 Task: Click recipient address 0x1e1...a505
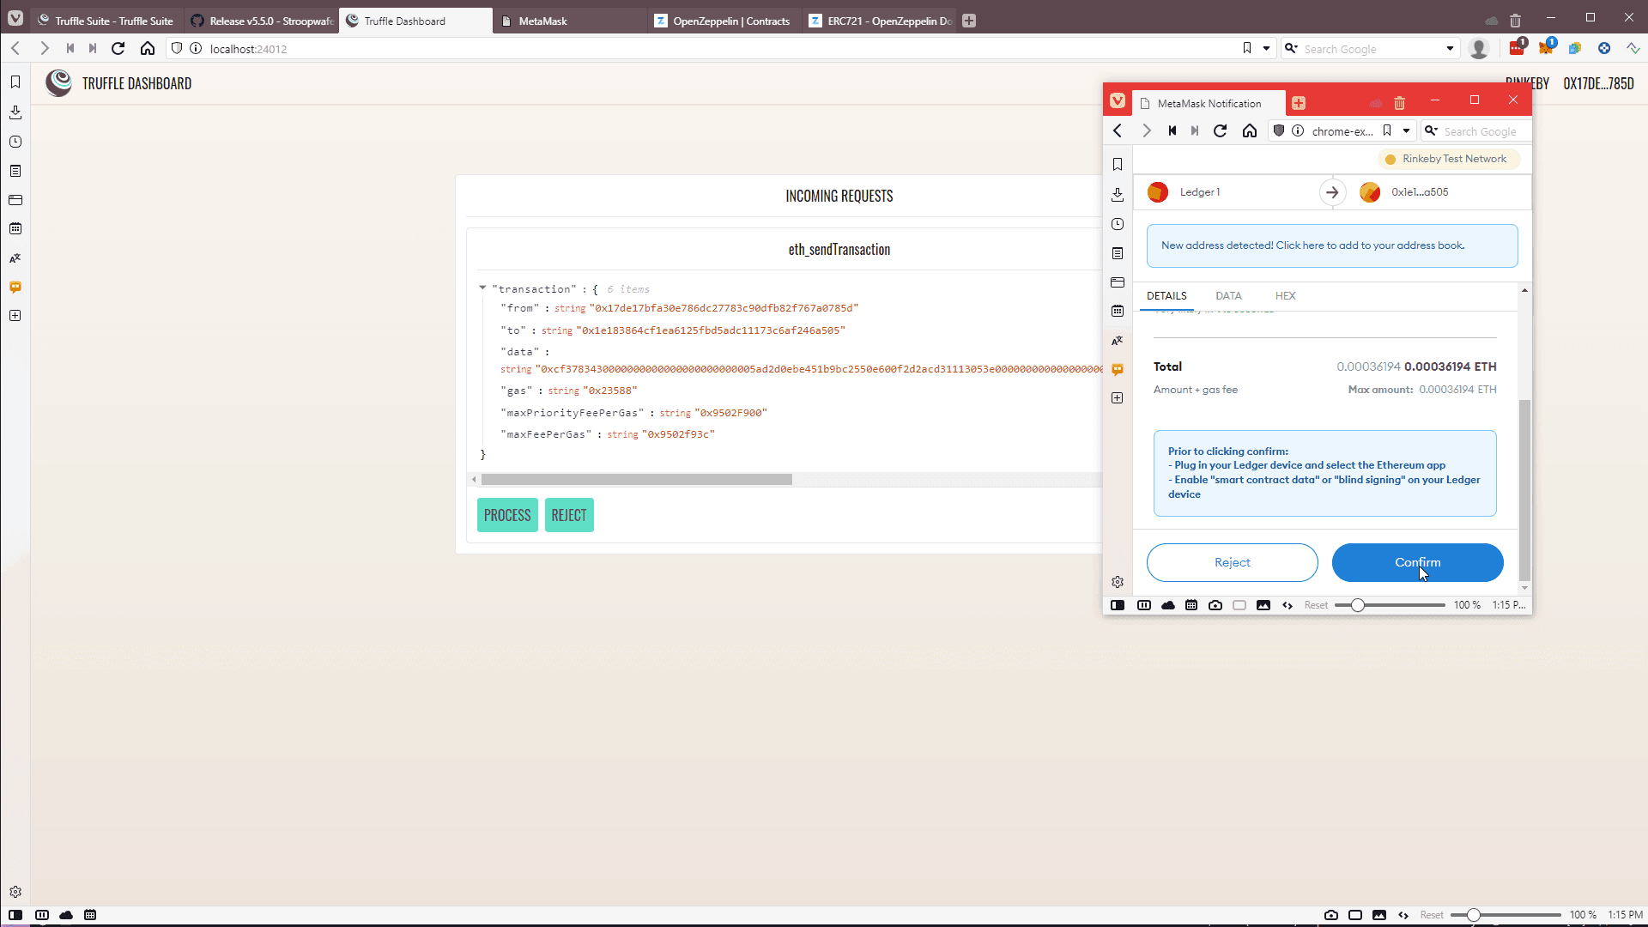click(x=1419, y=192)
